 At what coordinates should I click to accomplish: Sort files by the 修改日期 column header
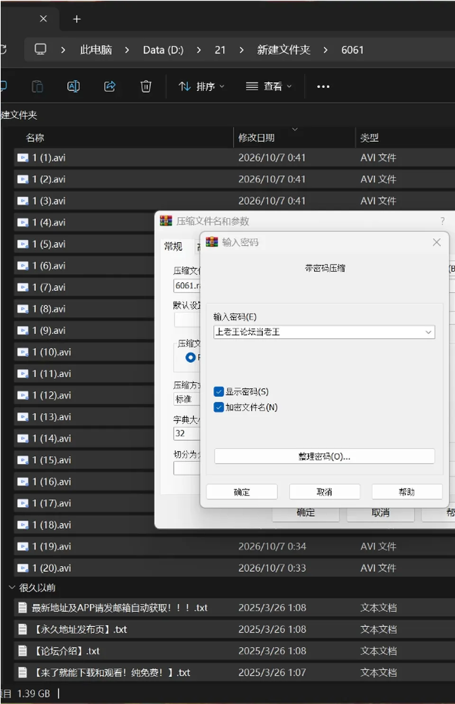click(256, 138)
